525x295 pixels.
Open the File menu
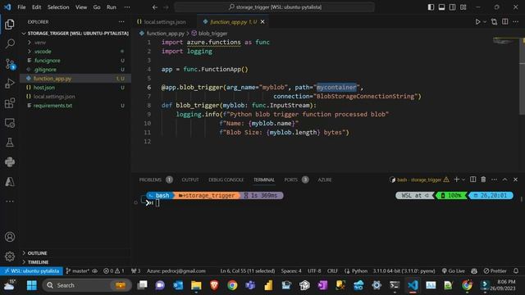tap(21, 7)
